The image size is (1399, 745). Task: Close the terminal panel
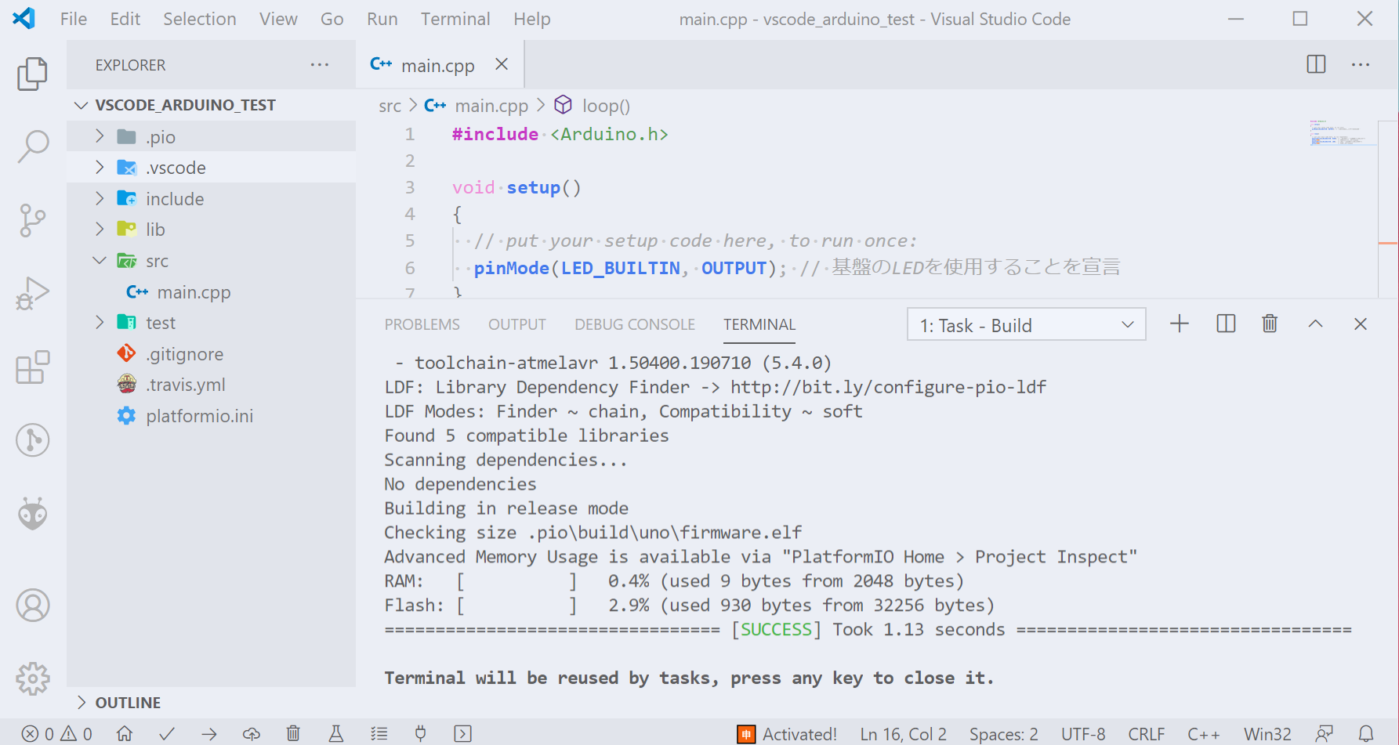1361,324
